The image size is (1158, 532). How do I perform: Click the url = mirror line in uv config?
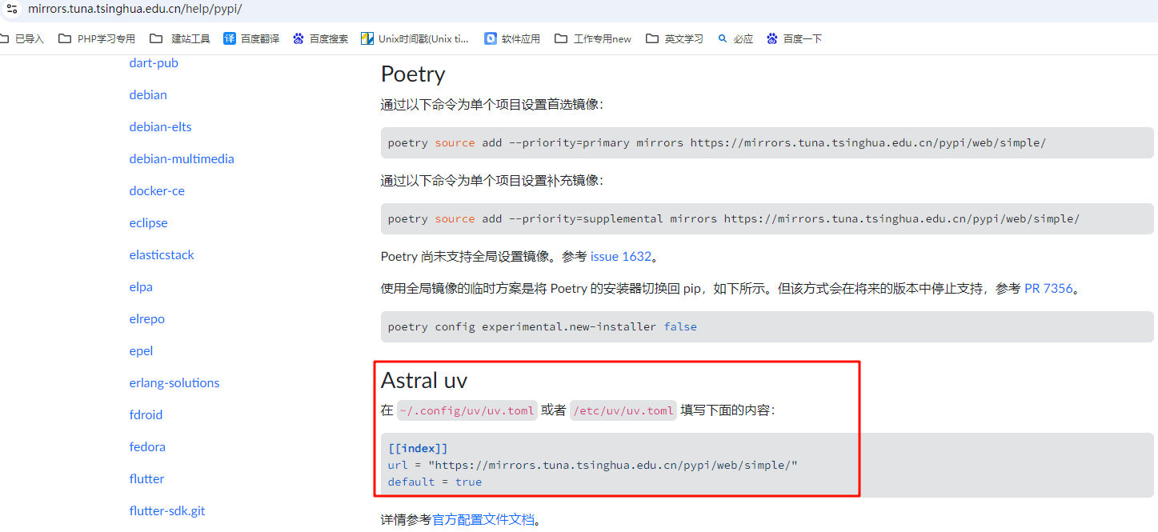(x=592, y=465)
